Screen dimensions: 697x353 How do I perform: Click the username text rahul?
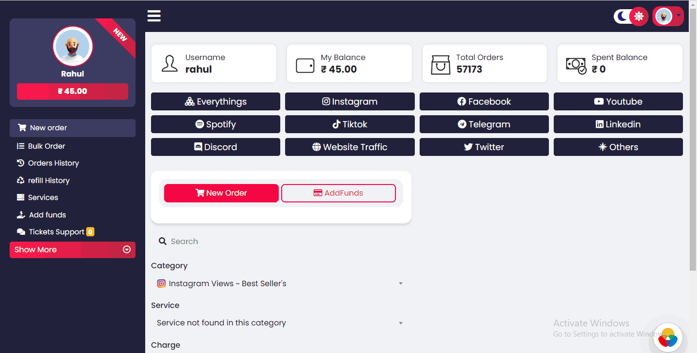(198, 69)
